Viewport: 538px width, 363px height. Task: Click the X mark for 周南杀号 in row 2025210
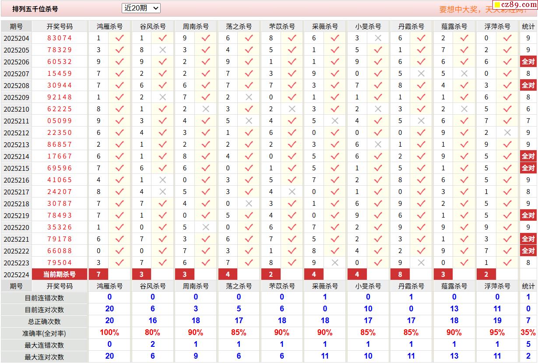(206, 109)
